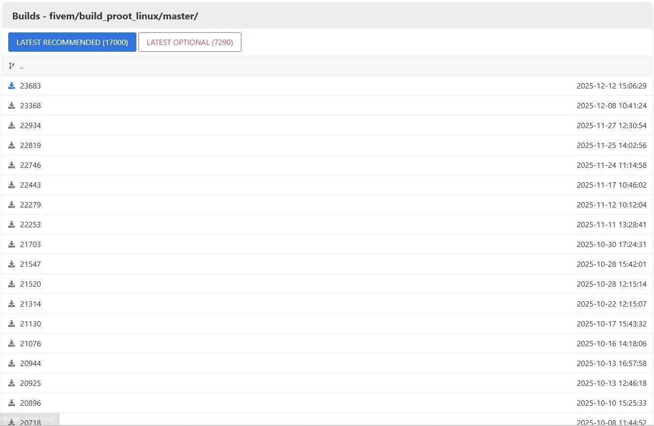Click the download icon for build 21520
This screenshot has width=654, height=426.
12,284
